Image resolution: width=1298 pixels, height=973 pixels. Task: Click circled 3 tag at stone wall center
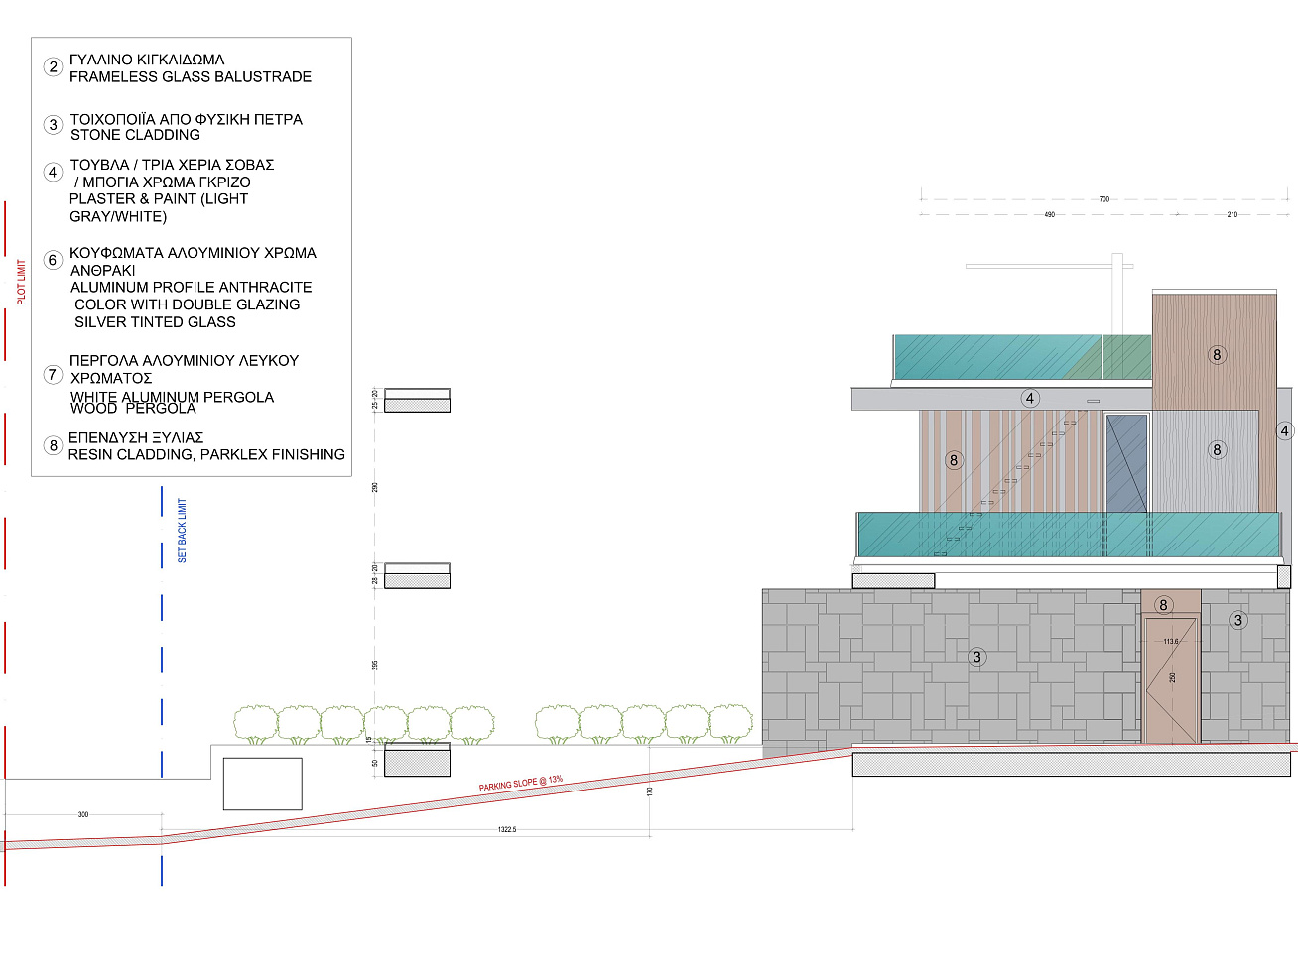click(976, 657)
